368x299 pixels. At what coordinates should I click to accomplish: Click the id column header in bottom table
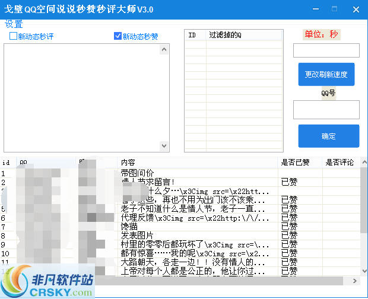tap(8, 163)
